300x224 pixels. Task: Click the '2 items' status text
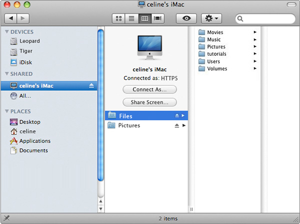(x=168, y=218)
